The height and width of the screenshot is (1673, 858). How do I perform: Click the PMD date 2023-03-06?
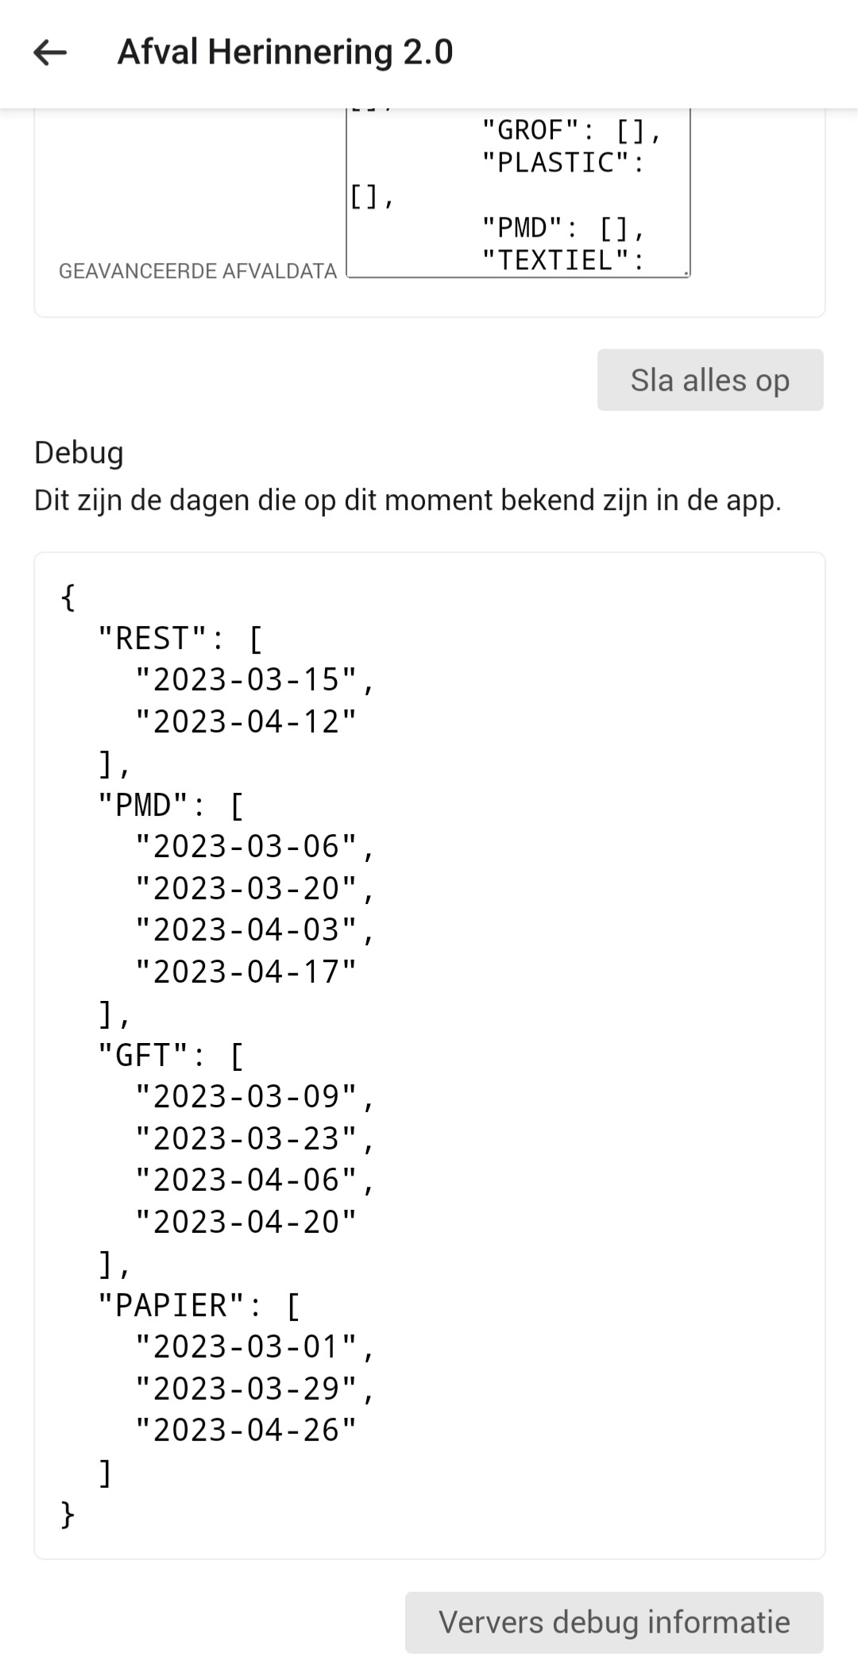tap(245, 846)
